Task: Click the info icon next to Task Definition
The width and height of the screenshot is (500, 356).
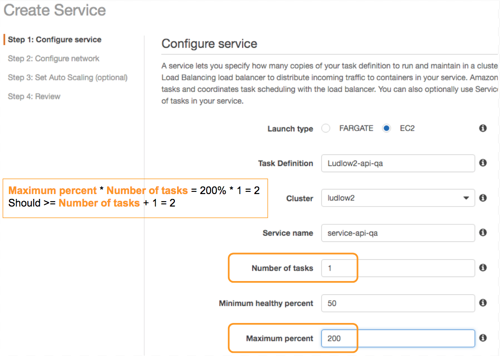Action: [x=483, y=163]
